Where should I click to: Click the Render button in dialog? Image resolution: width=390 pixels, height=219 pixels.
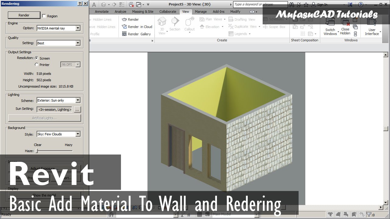click(24, 15)
